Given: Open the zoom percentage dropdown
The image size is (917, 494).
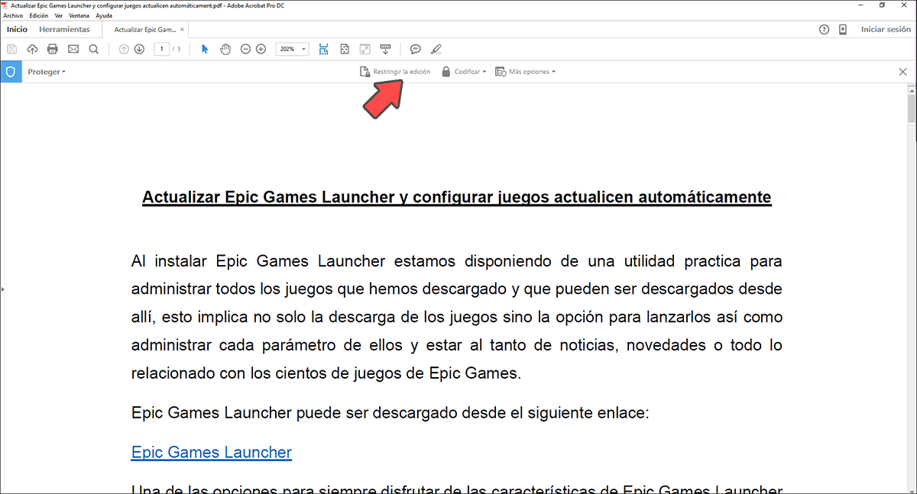Looking at the screenshot, I should (x=292, y=49).
